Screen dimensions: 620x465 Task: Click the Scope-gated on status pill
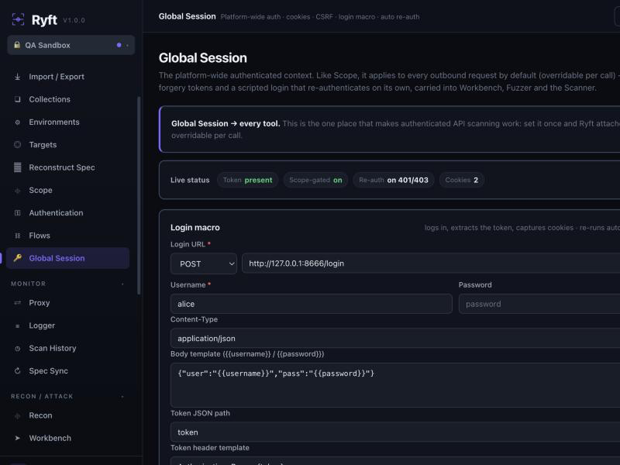tap(315, 180)
